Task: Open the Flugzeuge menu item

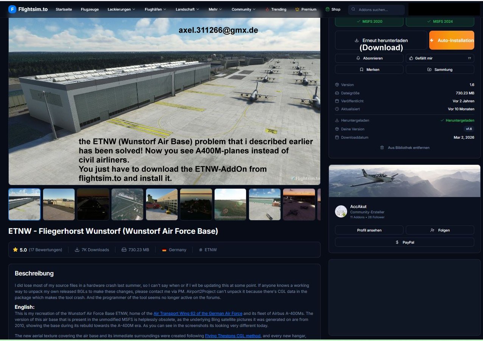Action: point(90,9)
